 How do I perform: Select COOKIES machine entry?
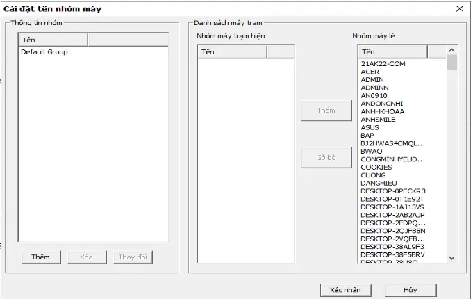[x=376, y=168]
